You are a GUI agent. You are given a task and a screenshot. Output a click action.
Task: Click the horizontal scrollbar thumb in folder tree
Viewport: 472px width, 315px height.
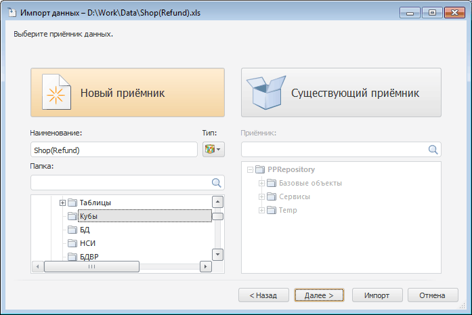(91, 267)
